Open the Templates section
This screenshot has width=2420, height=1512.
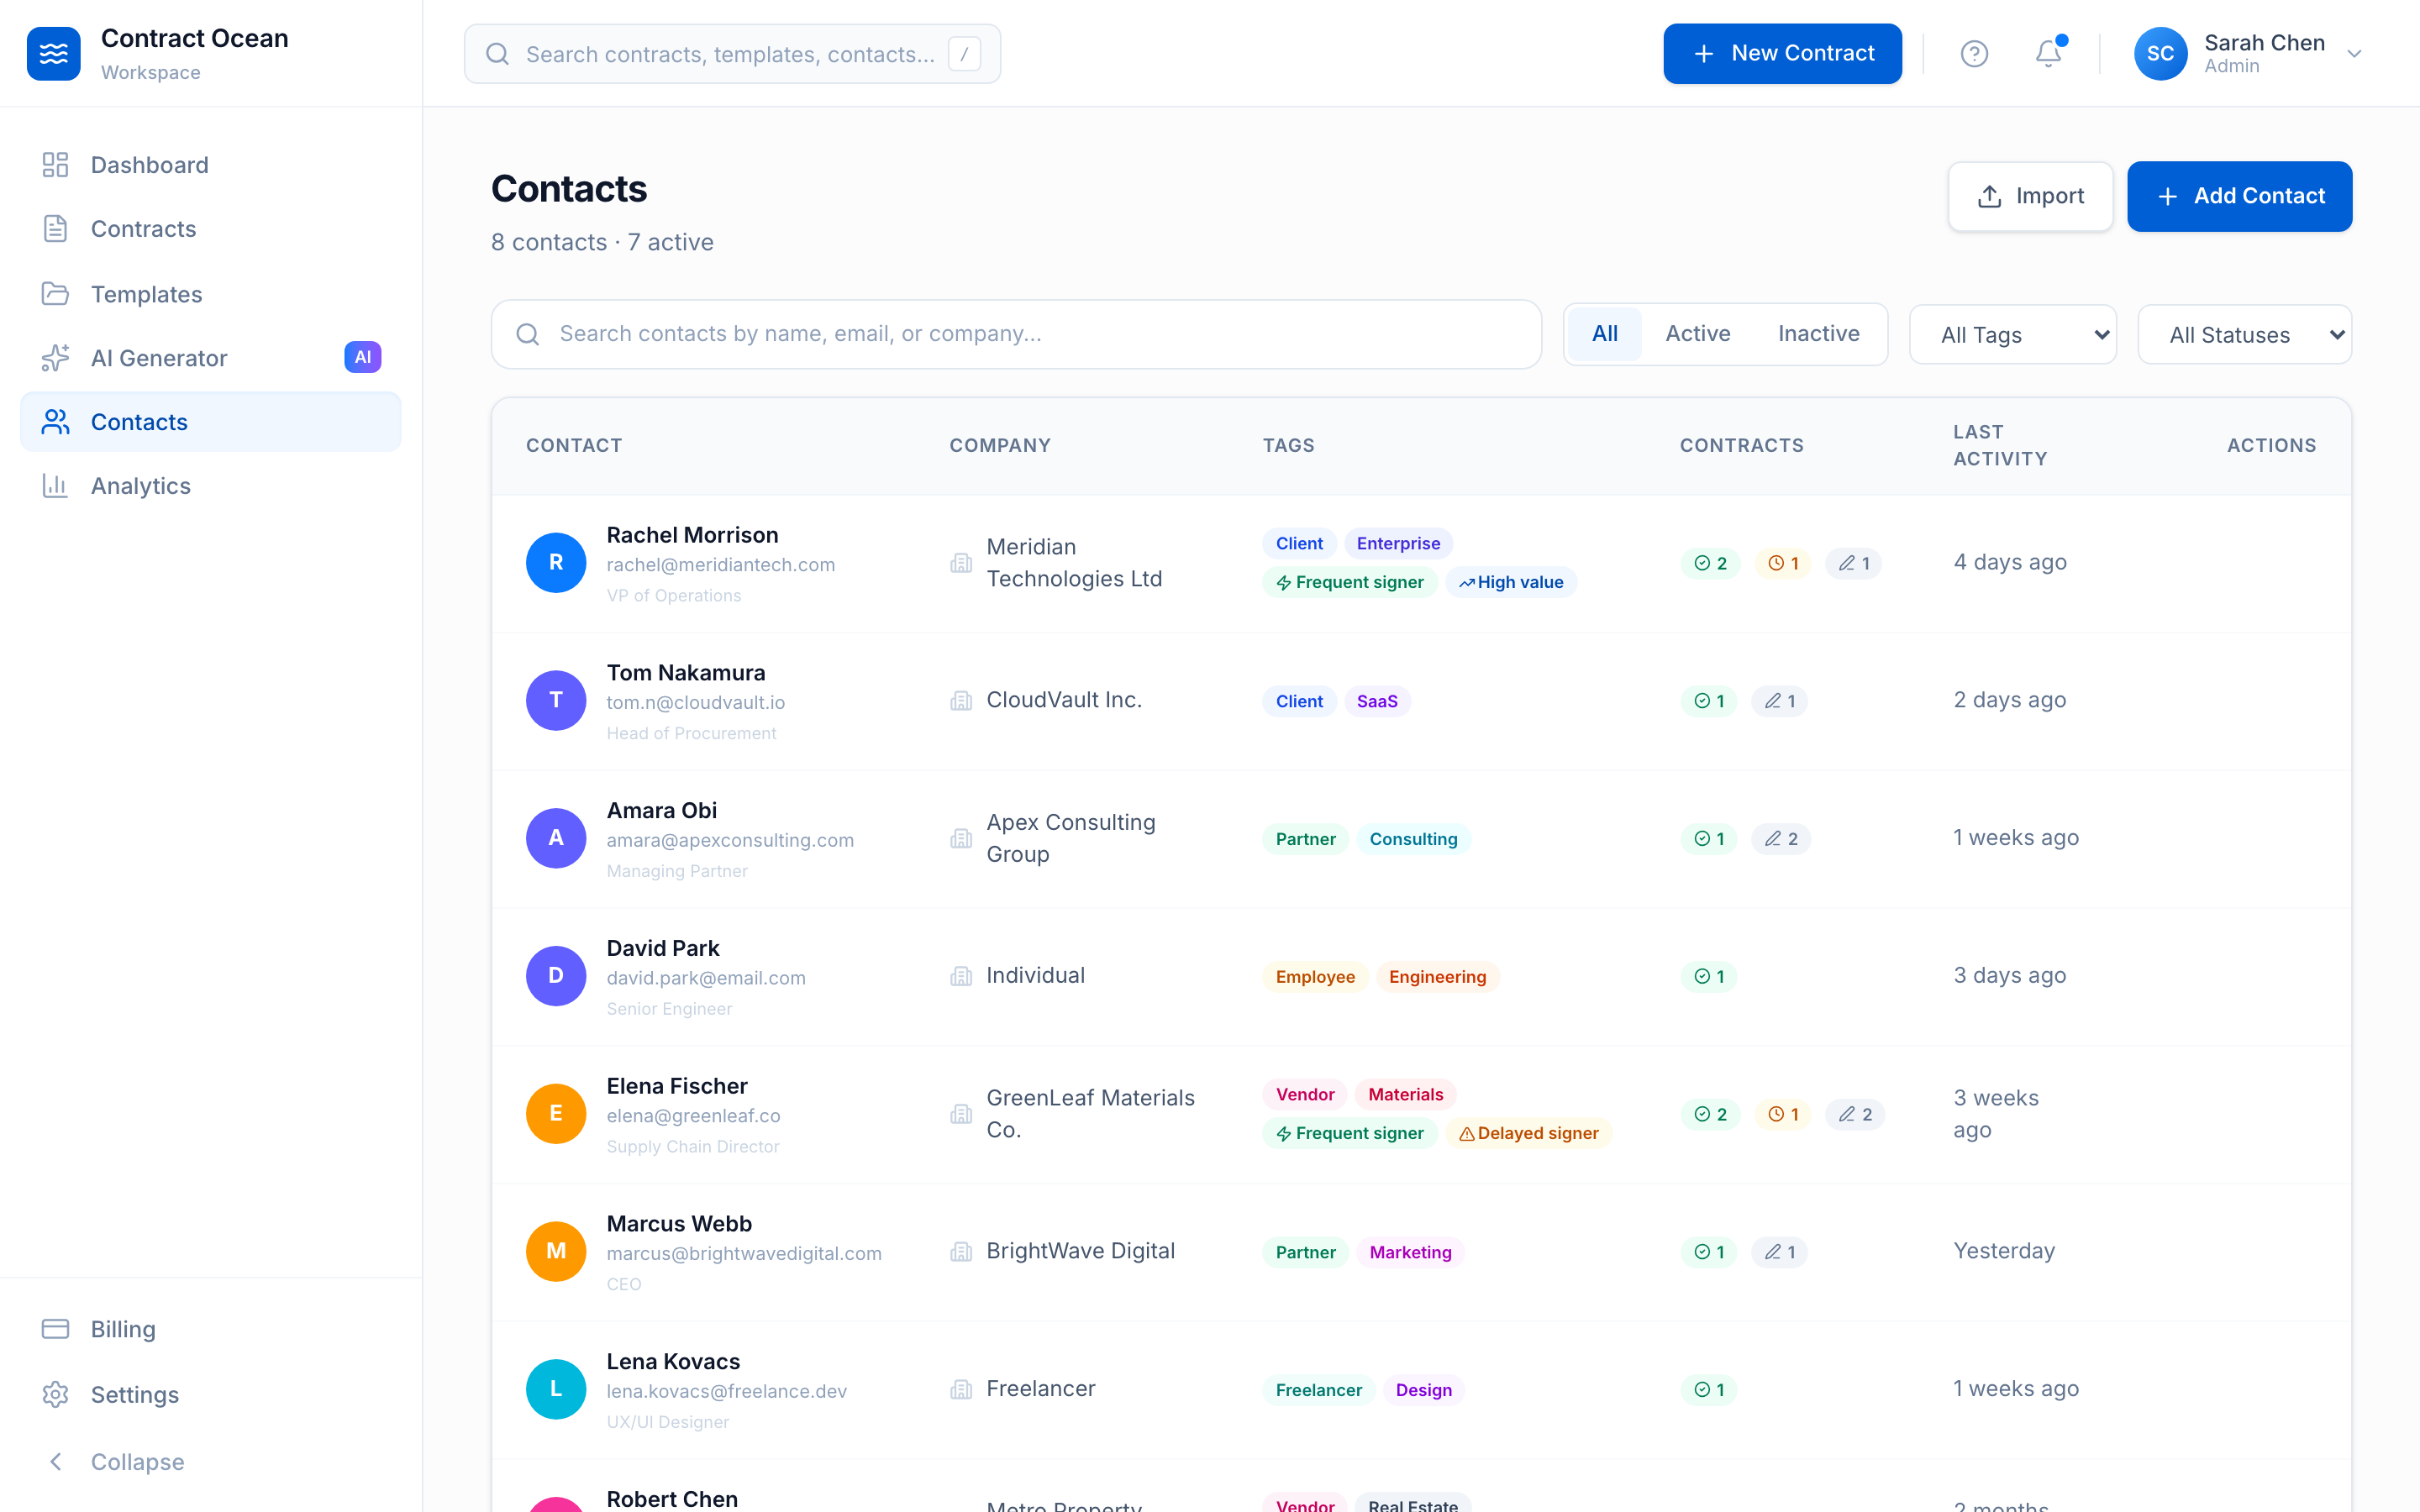point(147,294)
